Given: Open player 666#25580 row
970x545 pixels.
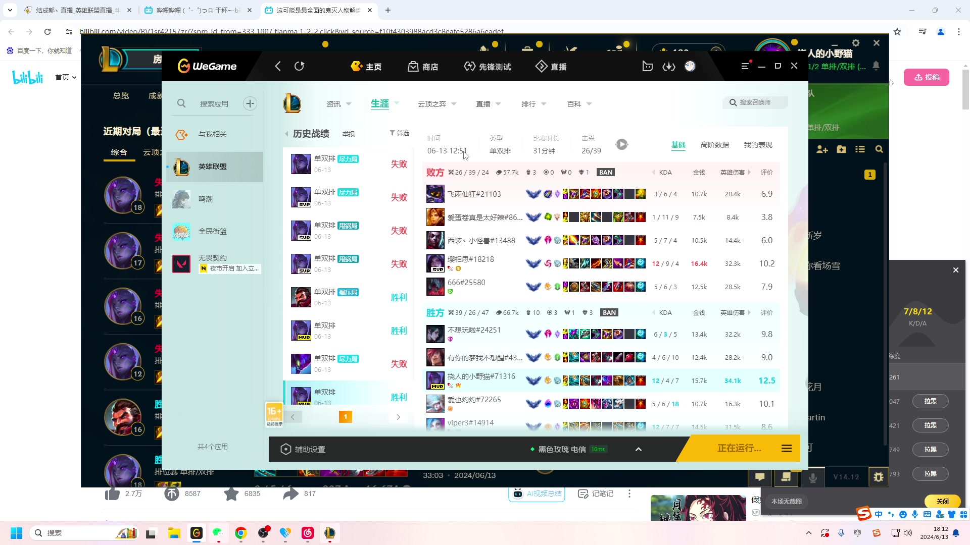Looking at the screenshot, I should pos(601,287).
